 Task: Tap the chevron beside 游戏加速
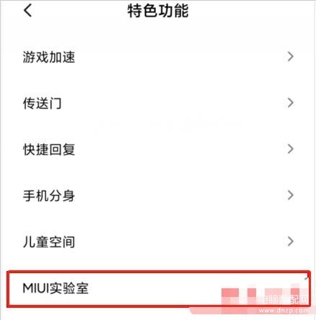pyautogui.click(x=291, y=56)
